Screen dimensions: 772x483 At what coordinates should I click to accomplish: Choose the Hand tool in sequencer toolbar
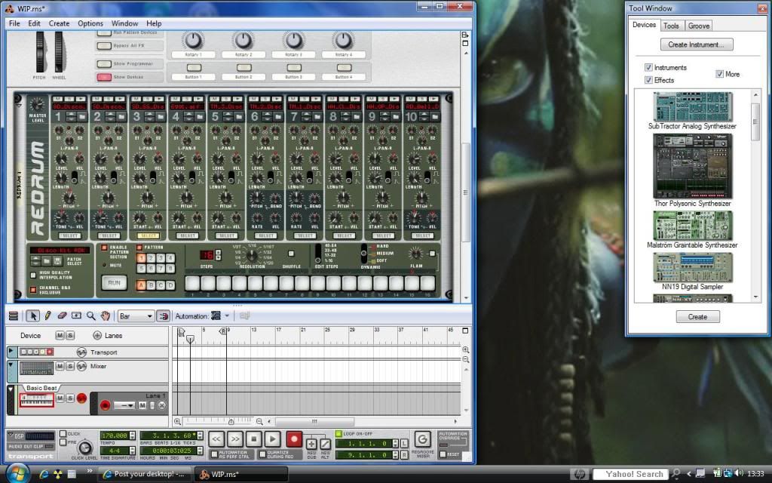point(106,316)
